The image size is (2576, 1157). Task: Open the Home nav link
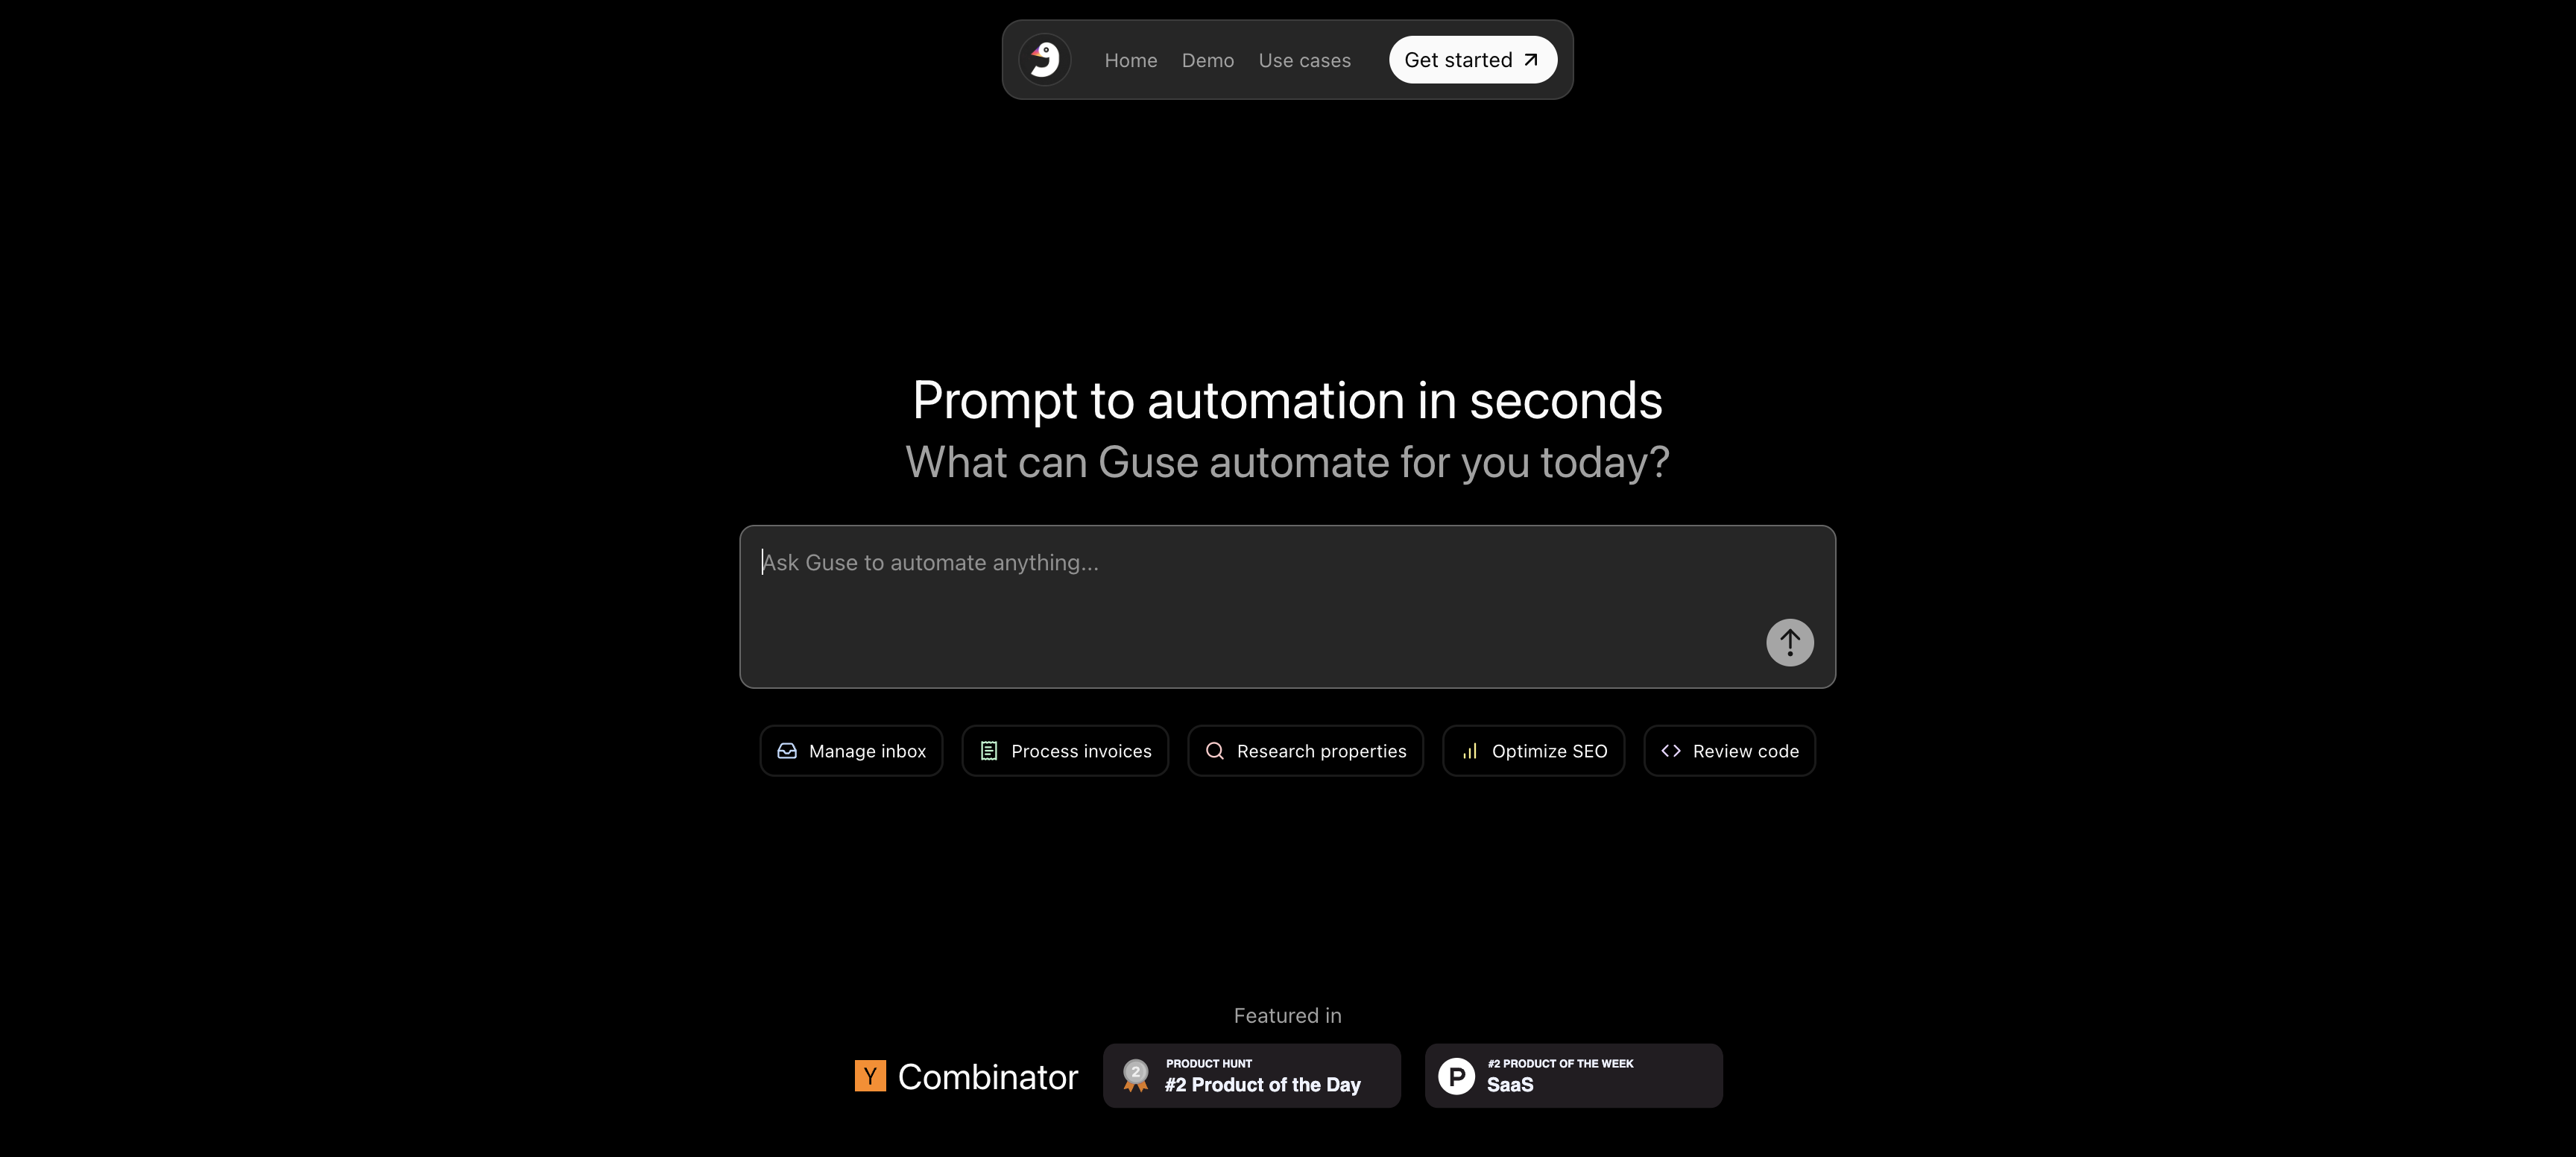click(1131, 60)
